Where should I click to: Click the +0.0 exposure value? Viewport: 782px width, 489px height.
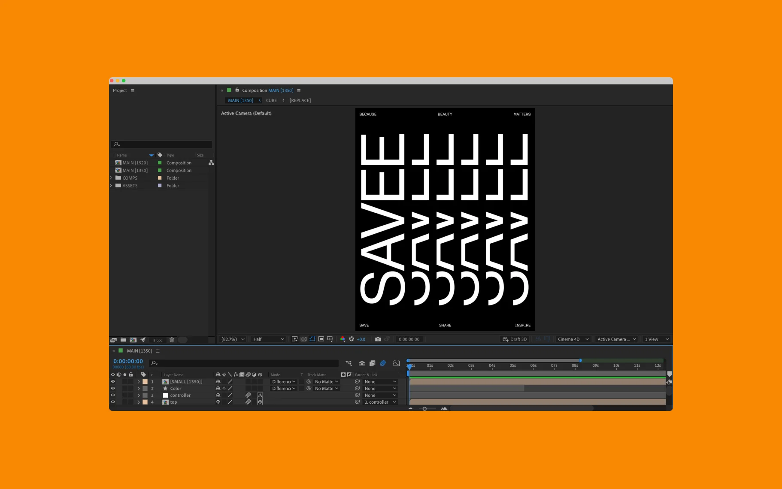[361, 339]
